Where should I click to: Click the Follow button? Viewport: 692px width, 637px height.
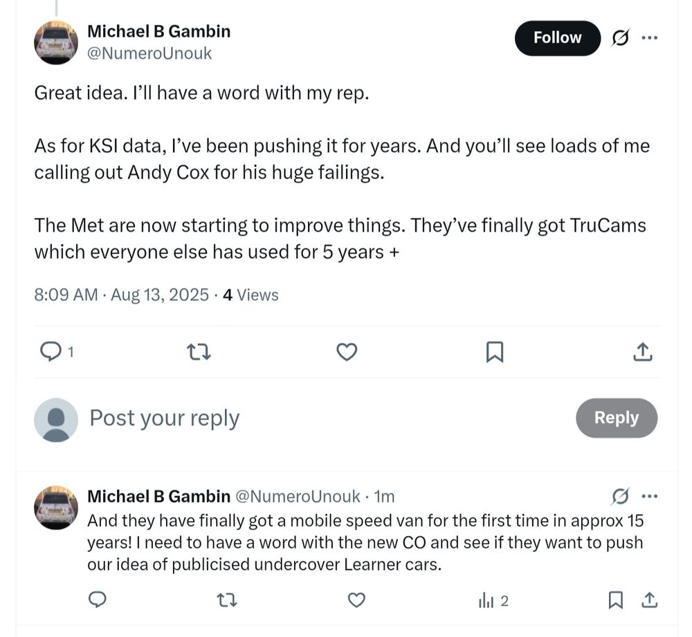pyautogui.click(x=557, y=38)
